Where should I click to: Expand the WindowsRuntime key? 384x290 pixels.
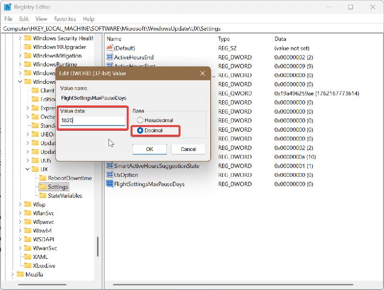pyautogui.click(x=20, y=64)
